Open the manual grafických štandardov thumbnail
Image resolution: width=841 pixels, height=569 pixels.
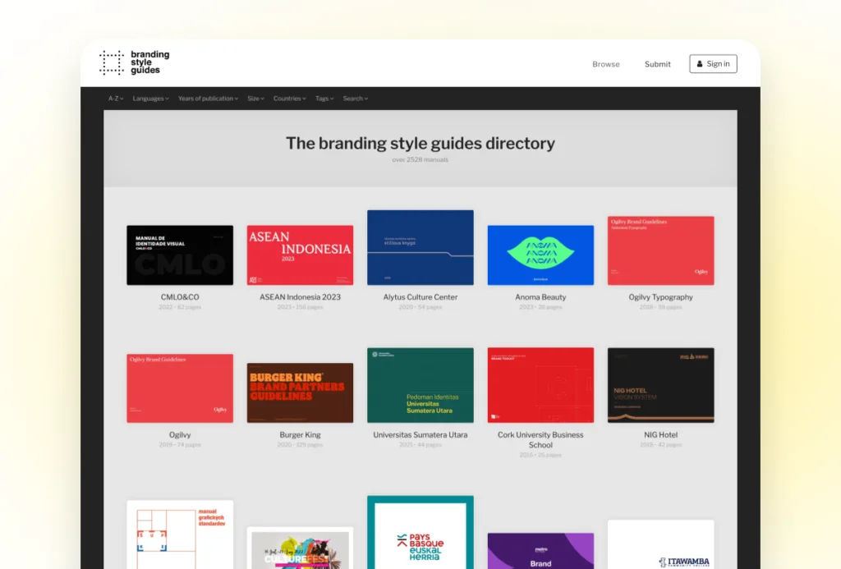tap(180, 535)
